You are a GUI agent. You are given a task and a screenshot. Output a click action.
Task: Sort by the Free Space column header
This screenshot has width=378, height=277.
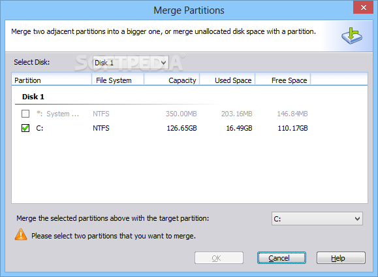click(283, 80)
